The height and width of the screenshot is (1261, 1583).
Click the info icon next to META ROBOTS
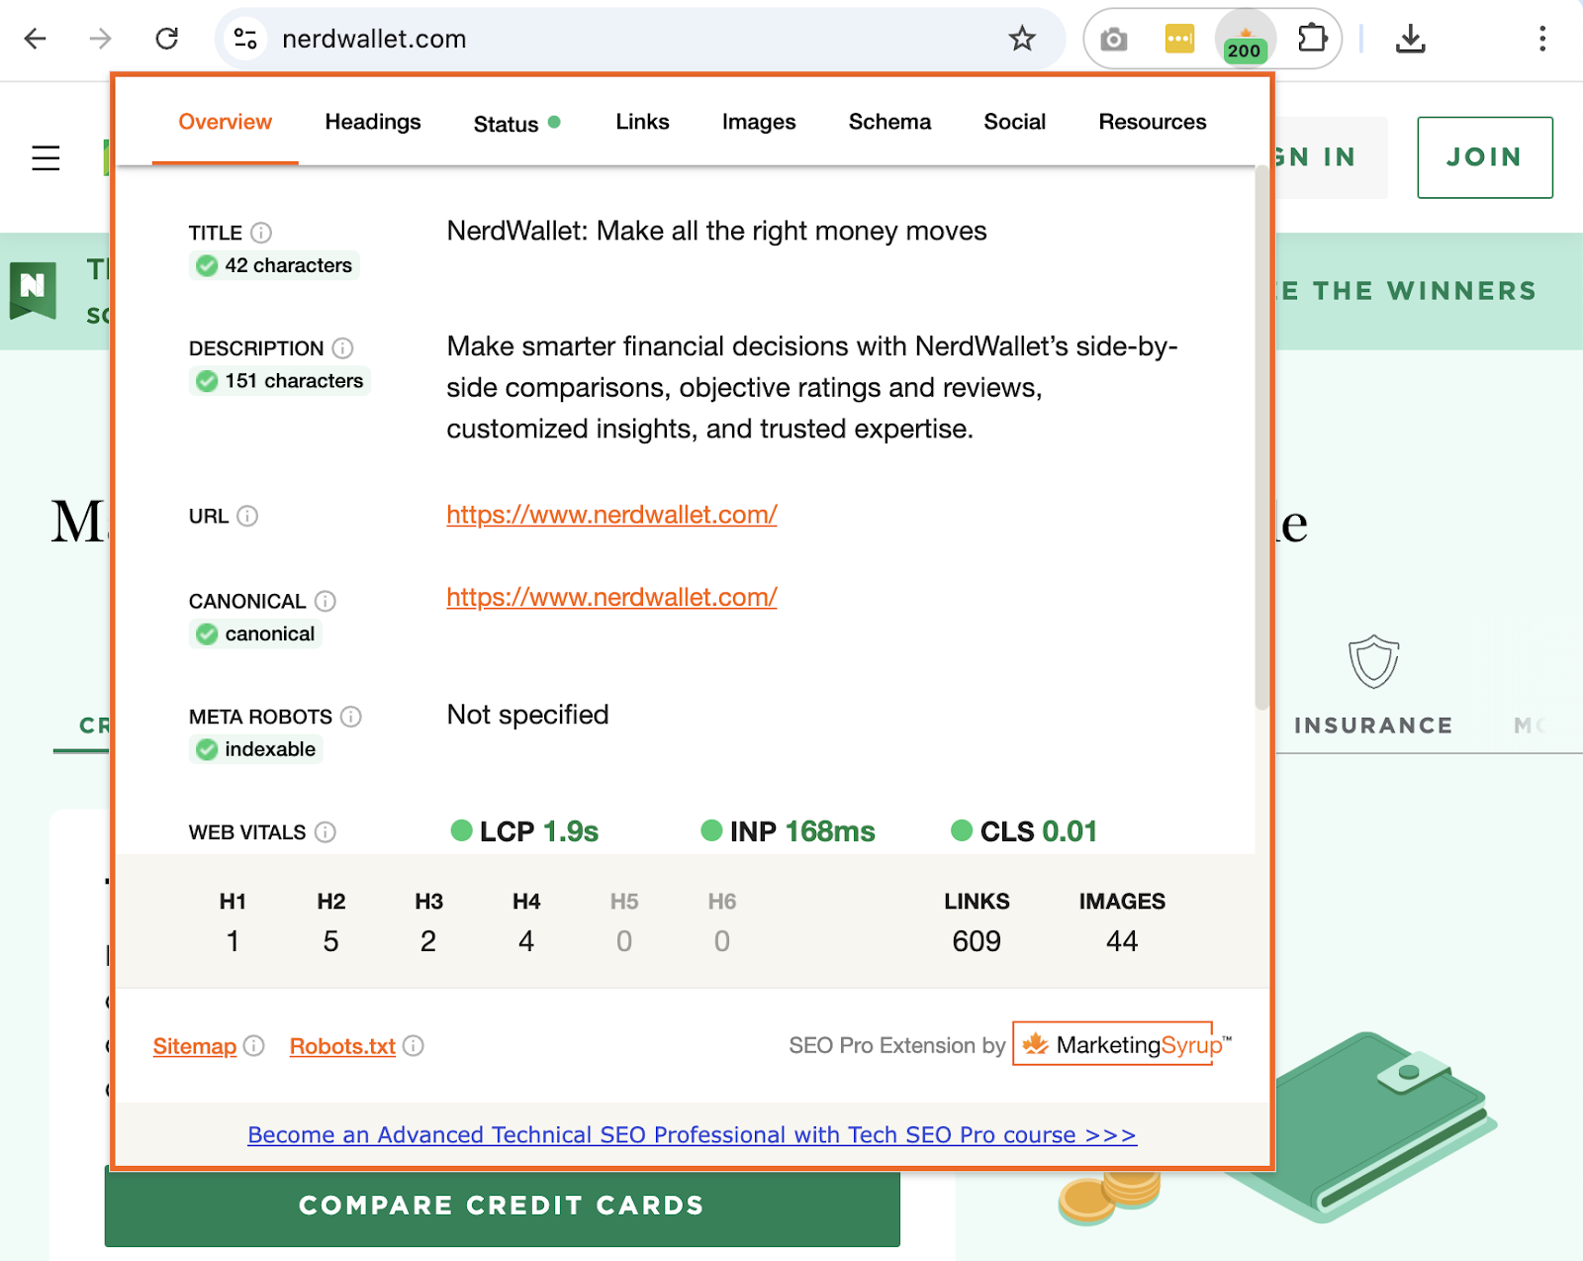click(351, 716)
